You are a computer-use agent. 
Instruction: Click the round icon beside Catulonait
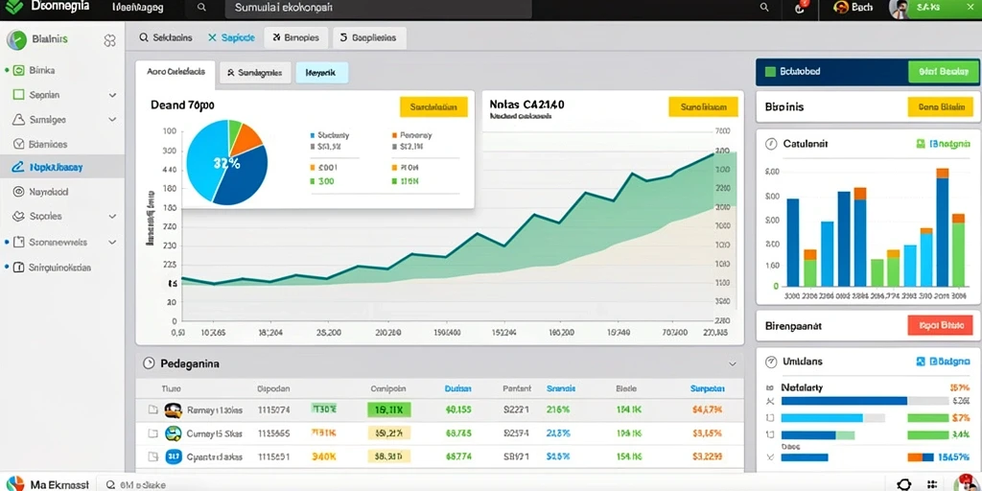(771, 144)
